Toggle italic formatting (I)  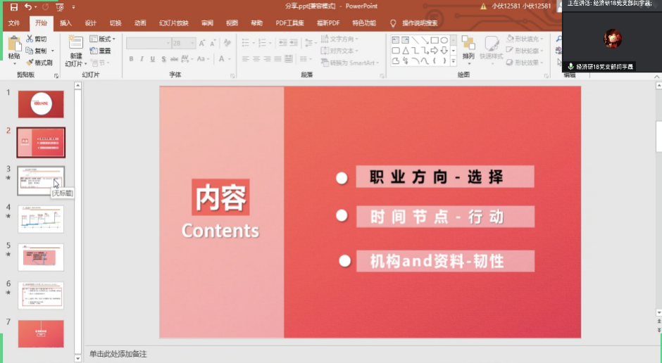[x=142, y=59]
